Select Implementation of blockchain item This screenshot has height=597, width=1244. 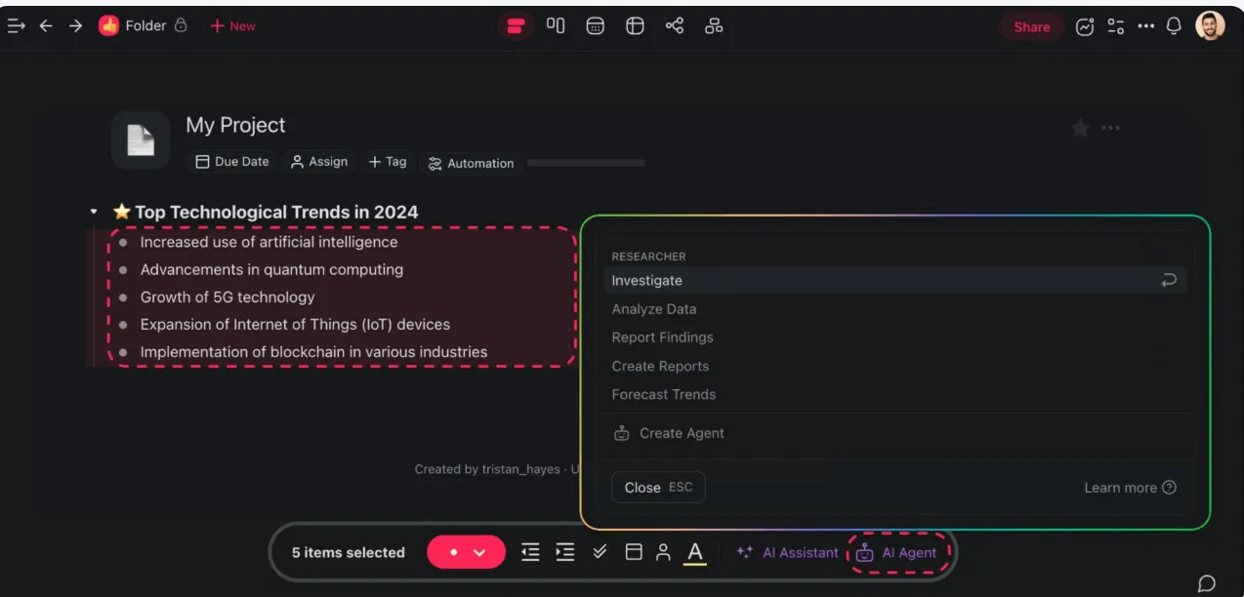313,352
